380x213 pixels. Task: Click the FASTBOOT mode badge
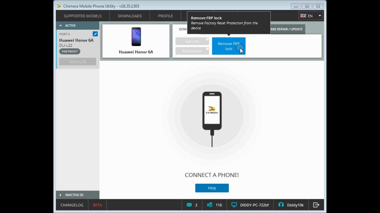click(x=70, y=51)
